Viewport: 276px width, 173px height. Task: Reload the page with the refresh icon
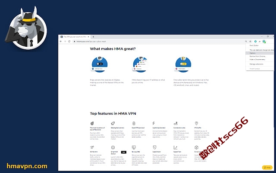(x=69, y=42)
